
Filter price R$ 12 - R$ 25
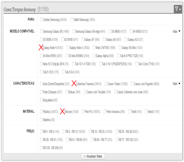pos(90,131)
